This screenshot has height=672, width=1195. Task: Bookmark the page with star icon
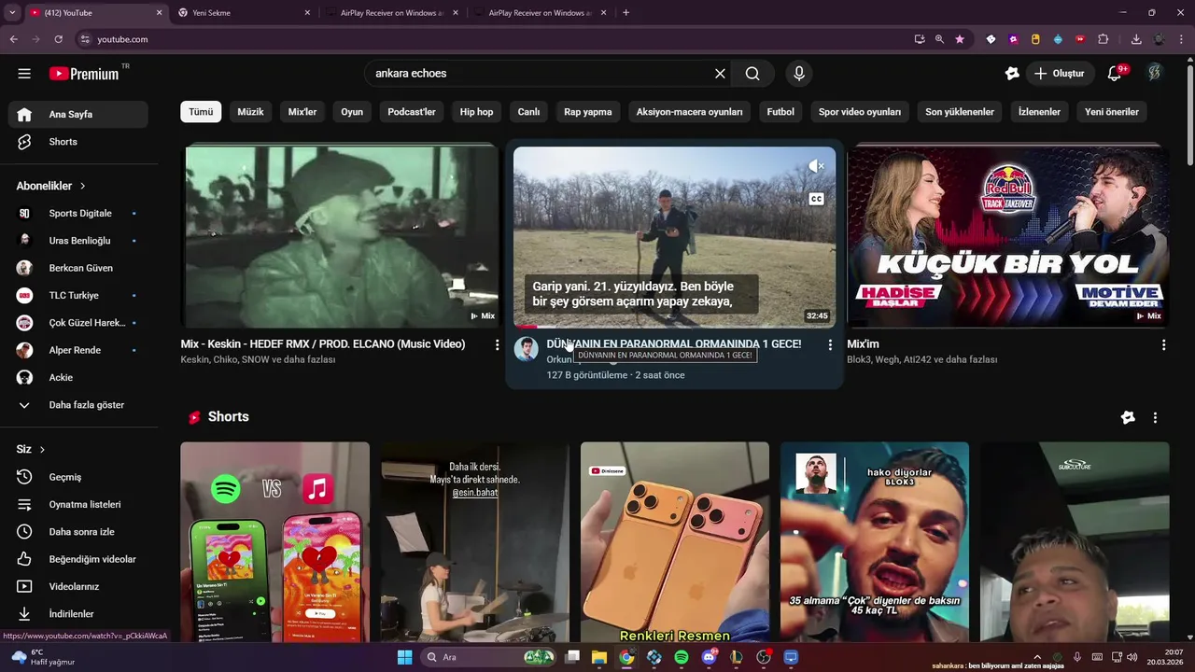(960, 39)
